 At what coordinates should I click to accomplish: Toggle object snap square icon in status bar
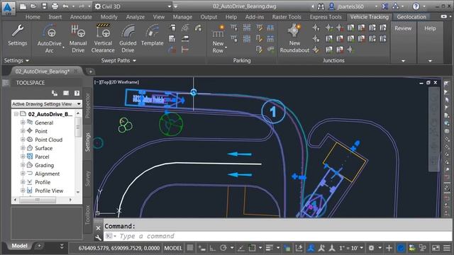(252, 248)
